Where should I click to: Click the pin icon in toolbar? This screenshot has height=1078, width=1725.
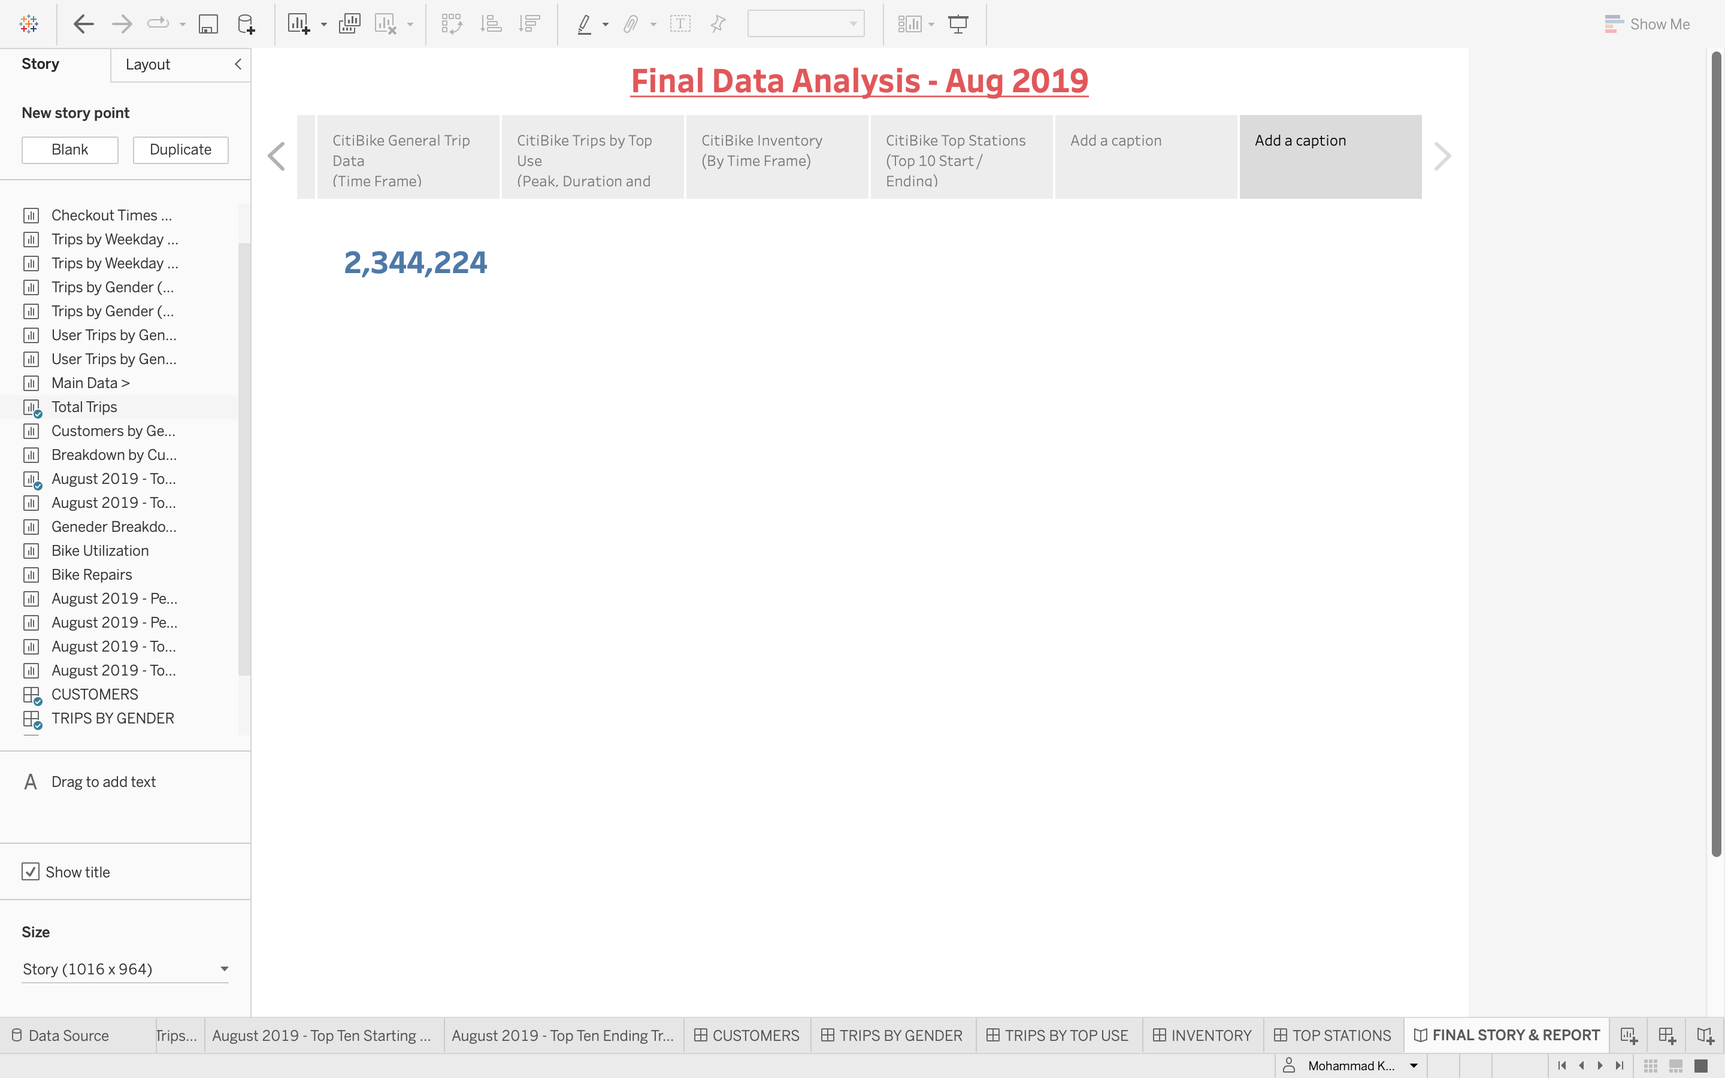click(718, 24)
